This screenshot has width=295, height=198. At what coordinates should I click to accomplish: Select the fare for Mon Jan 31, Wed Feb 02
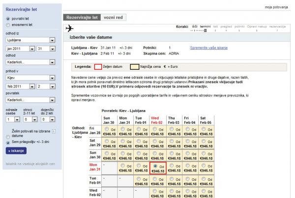click(x=156, y=166)
